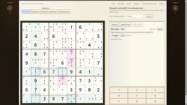Click number pad key 3

(155, 90)
